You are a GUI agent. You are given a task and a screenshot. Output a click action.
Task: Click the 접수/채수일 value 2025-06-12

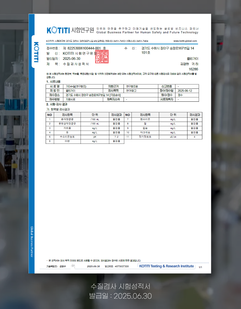[x=185, y=91]
